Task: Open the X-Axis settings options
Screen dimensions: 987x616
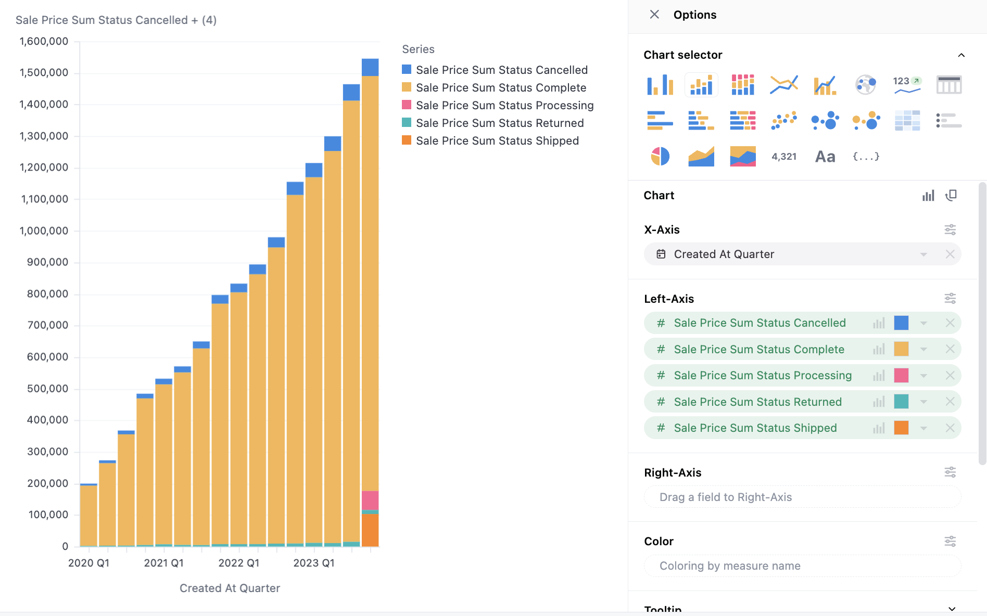Action: pos(951,229)
